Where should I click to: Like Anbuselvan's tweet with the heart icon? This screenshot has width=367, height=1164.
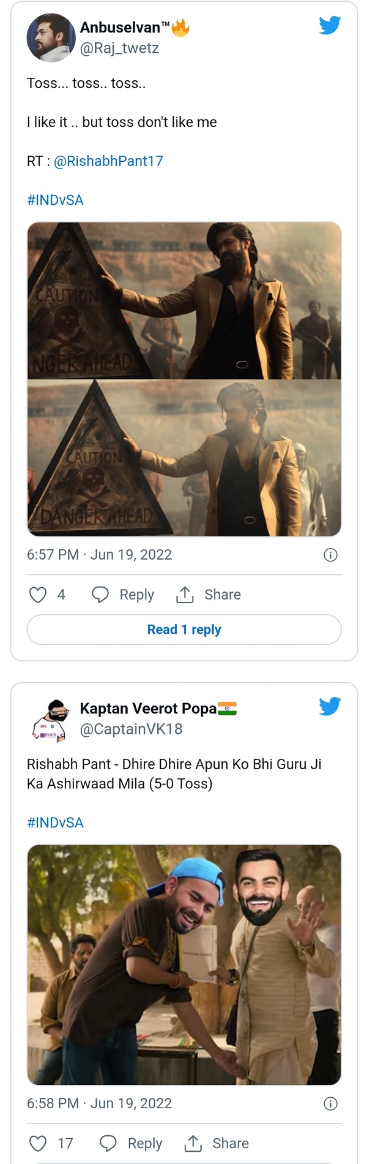(x=39, y=594)
